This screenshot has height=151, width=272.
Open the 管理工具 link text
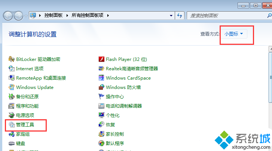25,124
